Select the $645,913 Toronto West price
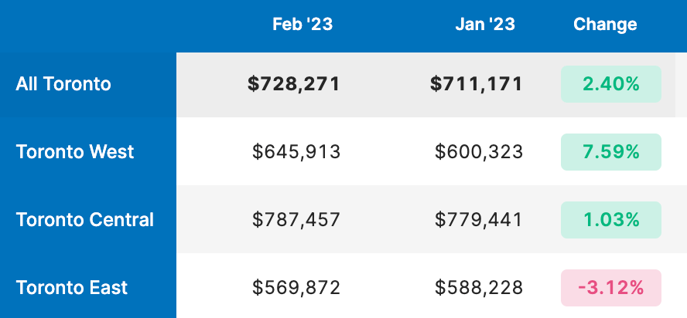This screenshot has height=318, width=687. click(296, 152)
